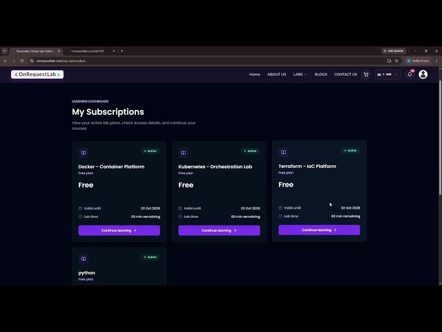Click the python card title

(86, 273)
